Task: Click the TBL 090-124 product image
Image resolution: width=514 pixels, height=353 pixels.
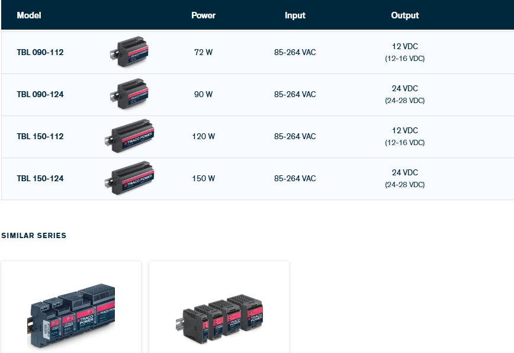Action: point(131,94)
